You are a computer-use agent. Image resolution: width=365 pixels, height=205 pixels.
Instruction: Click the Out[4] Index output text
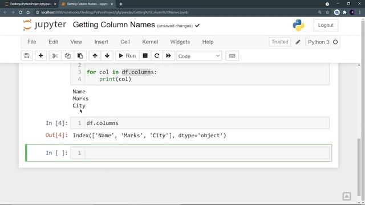149,136
